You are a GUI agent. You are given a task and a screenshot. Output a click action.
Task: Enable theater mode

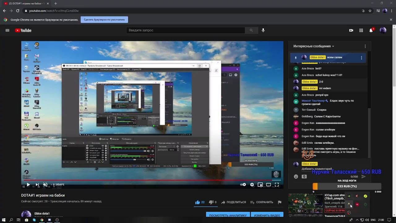click(269, 185)
